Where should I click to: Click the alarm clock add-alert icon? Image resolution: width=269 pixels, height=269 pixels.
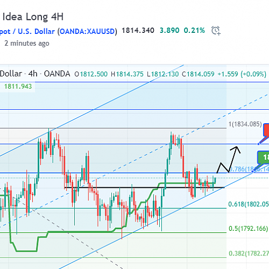[216, 30]
